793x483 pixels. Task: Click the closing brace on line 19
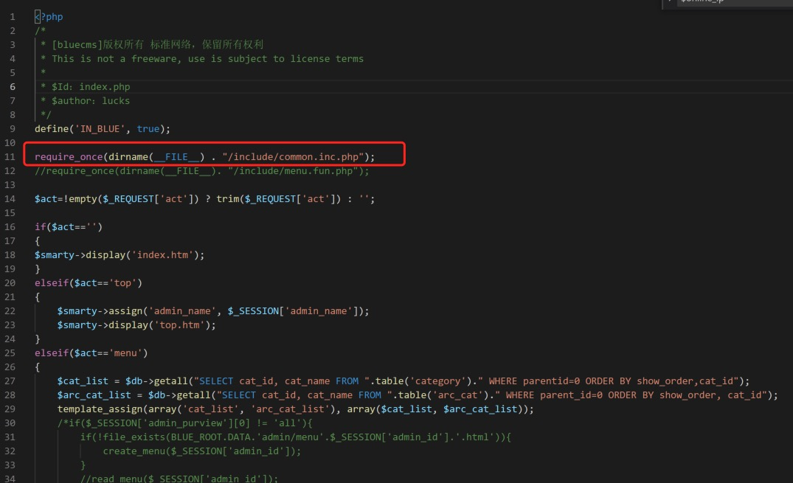coord(38,269)
